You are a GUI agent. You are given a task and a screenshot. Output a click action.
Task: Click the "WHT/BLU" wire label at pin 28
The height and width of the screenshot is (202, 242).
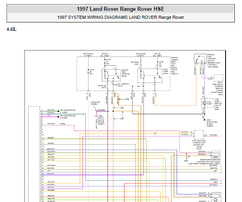tap(51, 184)
